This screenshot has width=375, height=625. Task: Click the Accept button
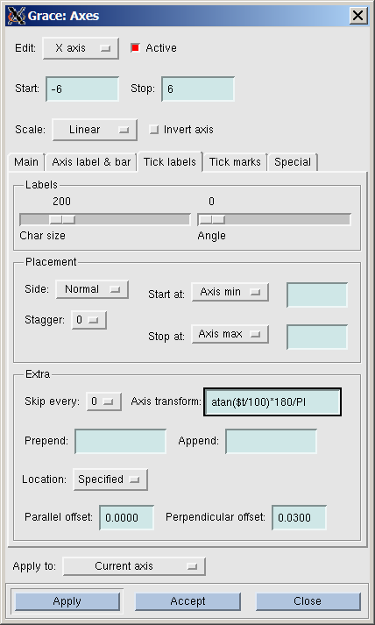coord(188,601)
